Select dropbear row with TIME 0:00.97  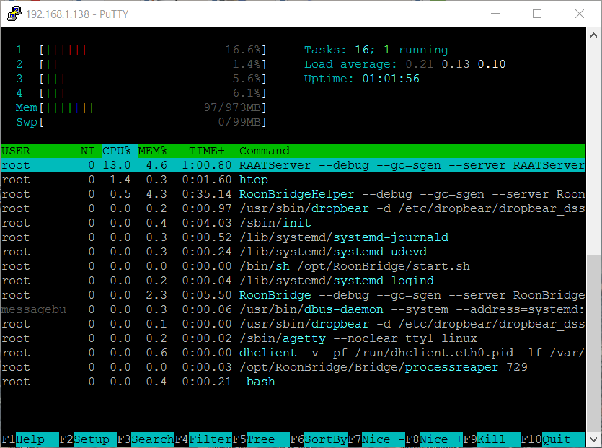293,208
